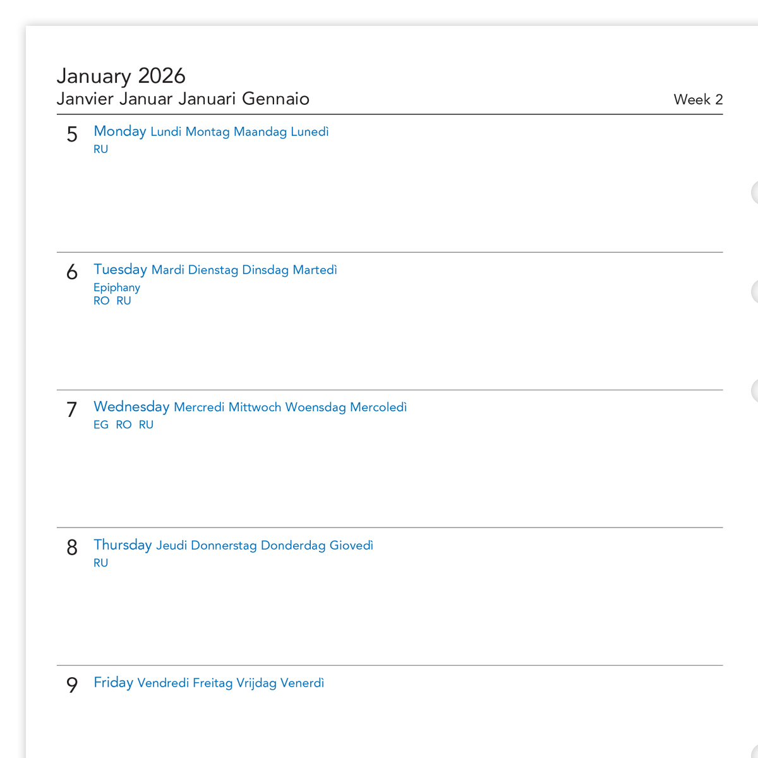Click date number 5
The image size is (758, 758).
click(72, 135)
